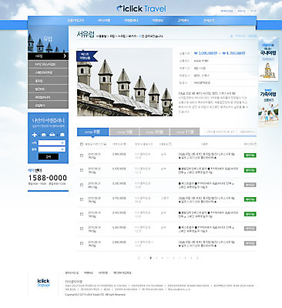The width and height of the screenshot is (282, 308).
Task: Click the gray status button in third row
Action: coord(250,185)
